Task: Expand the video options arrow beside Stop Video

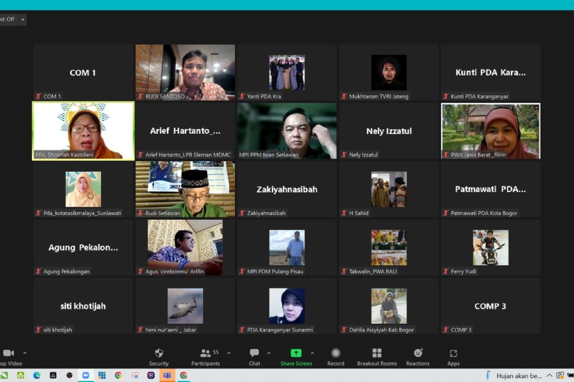Action: 25,353
